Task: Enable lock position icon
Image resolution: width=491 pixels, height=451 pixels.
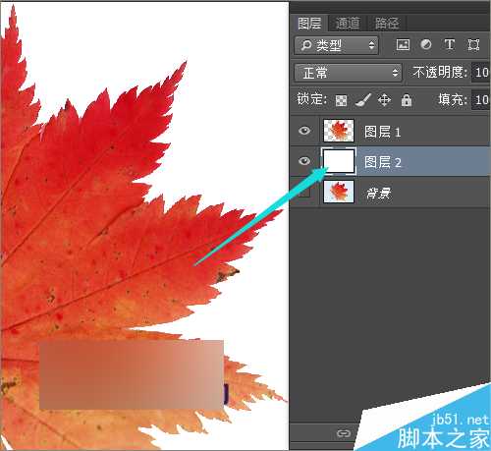Action: pos(384,100)
